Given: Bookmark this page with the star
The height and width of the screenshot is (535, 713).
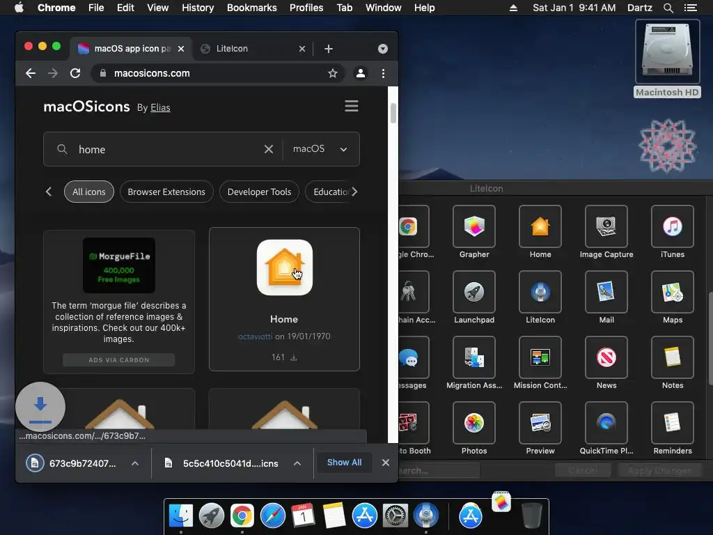Looking at the screenshot, I should (333, 73).
